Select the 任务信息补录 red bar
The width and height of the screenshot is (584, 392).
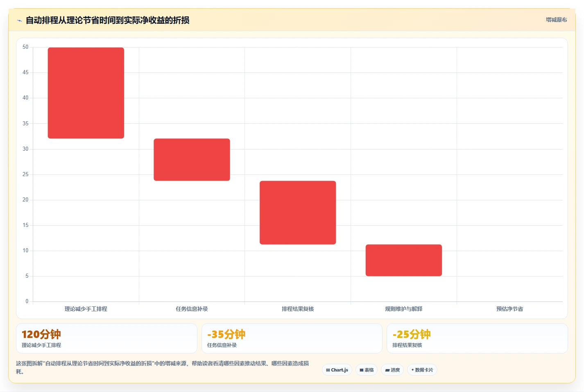[192, 160]
